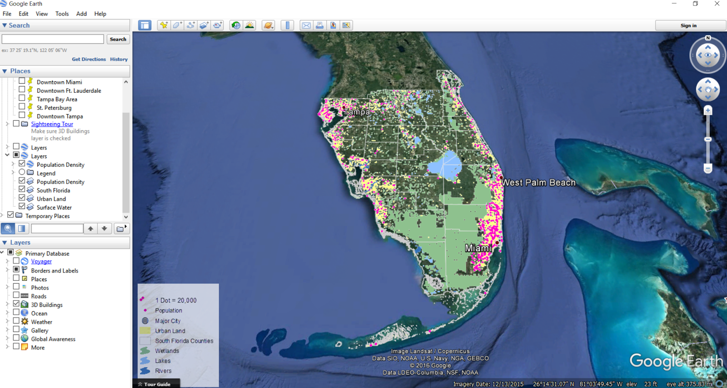Check the Tampa Bay Area box
Viewport: 727px width, 388px height.
(22, 99)
